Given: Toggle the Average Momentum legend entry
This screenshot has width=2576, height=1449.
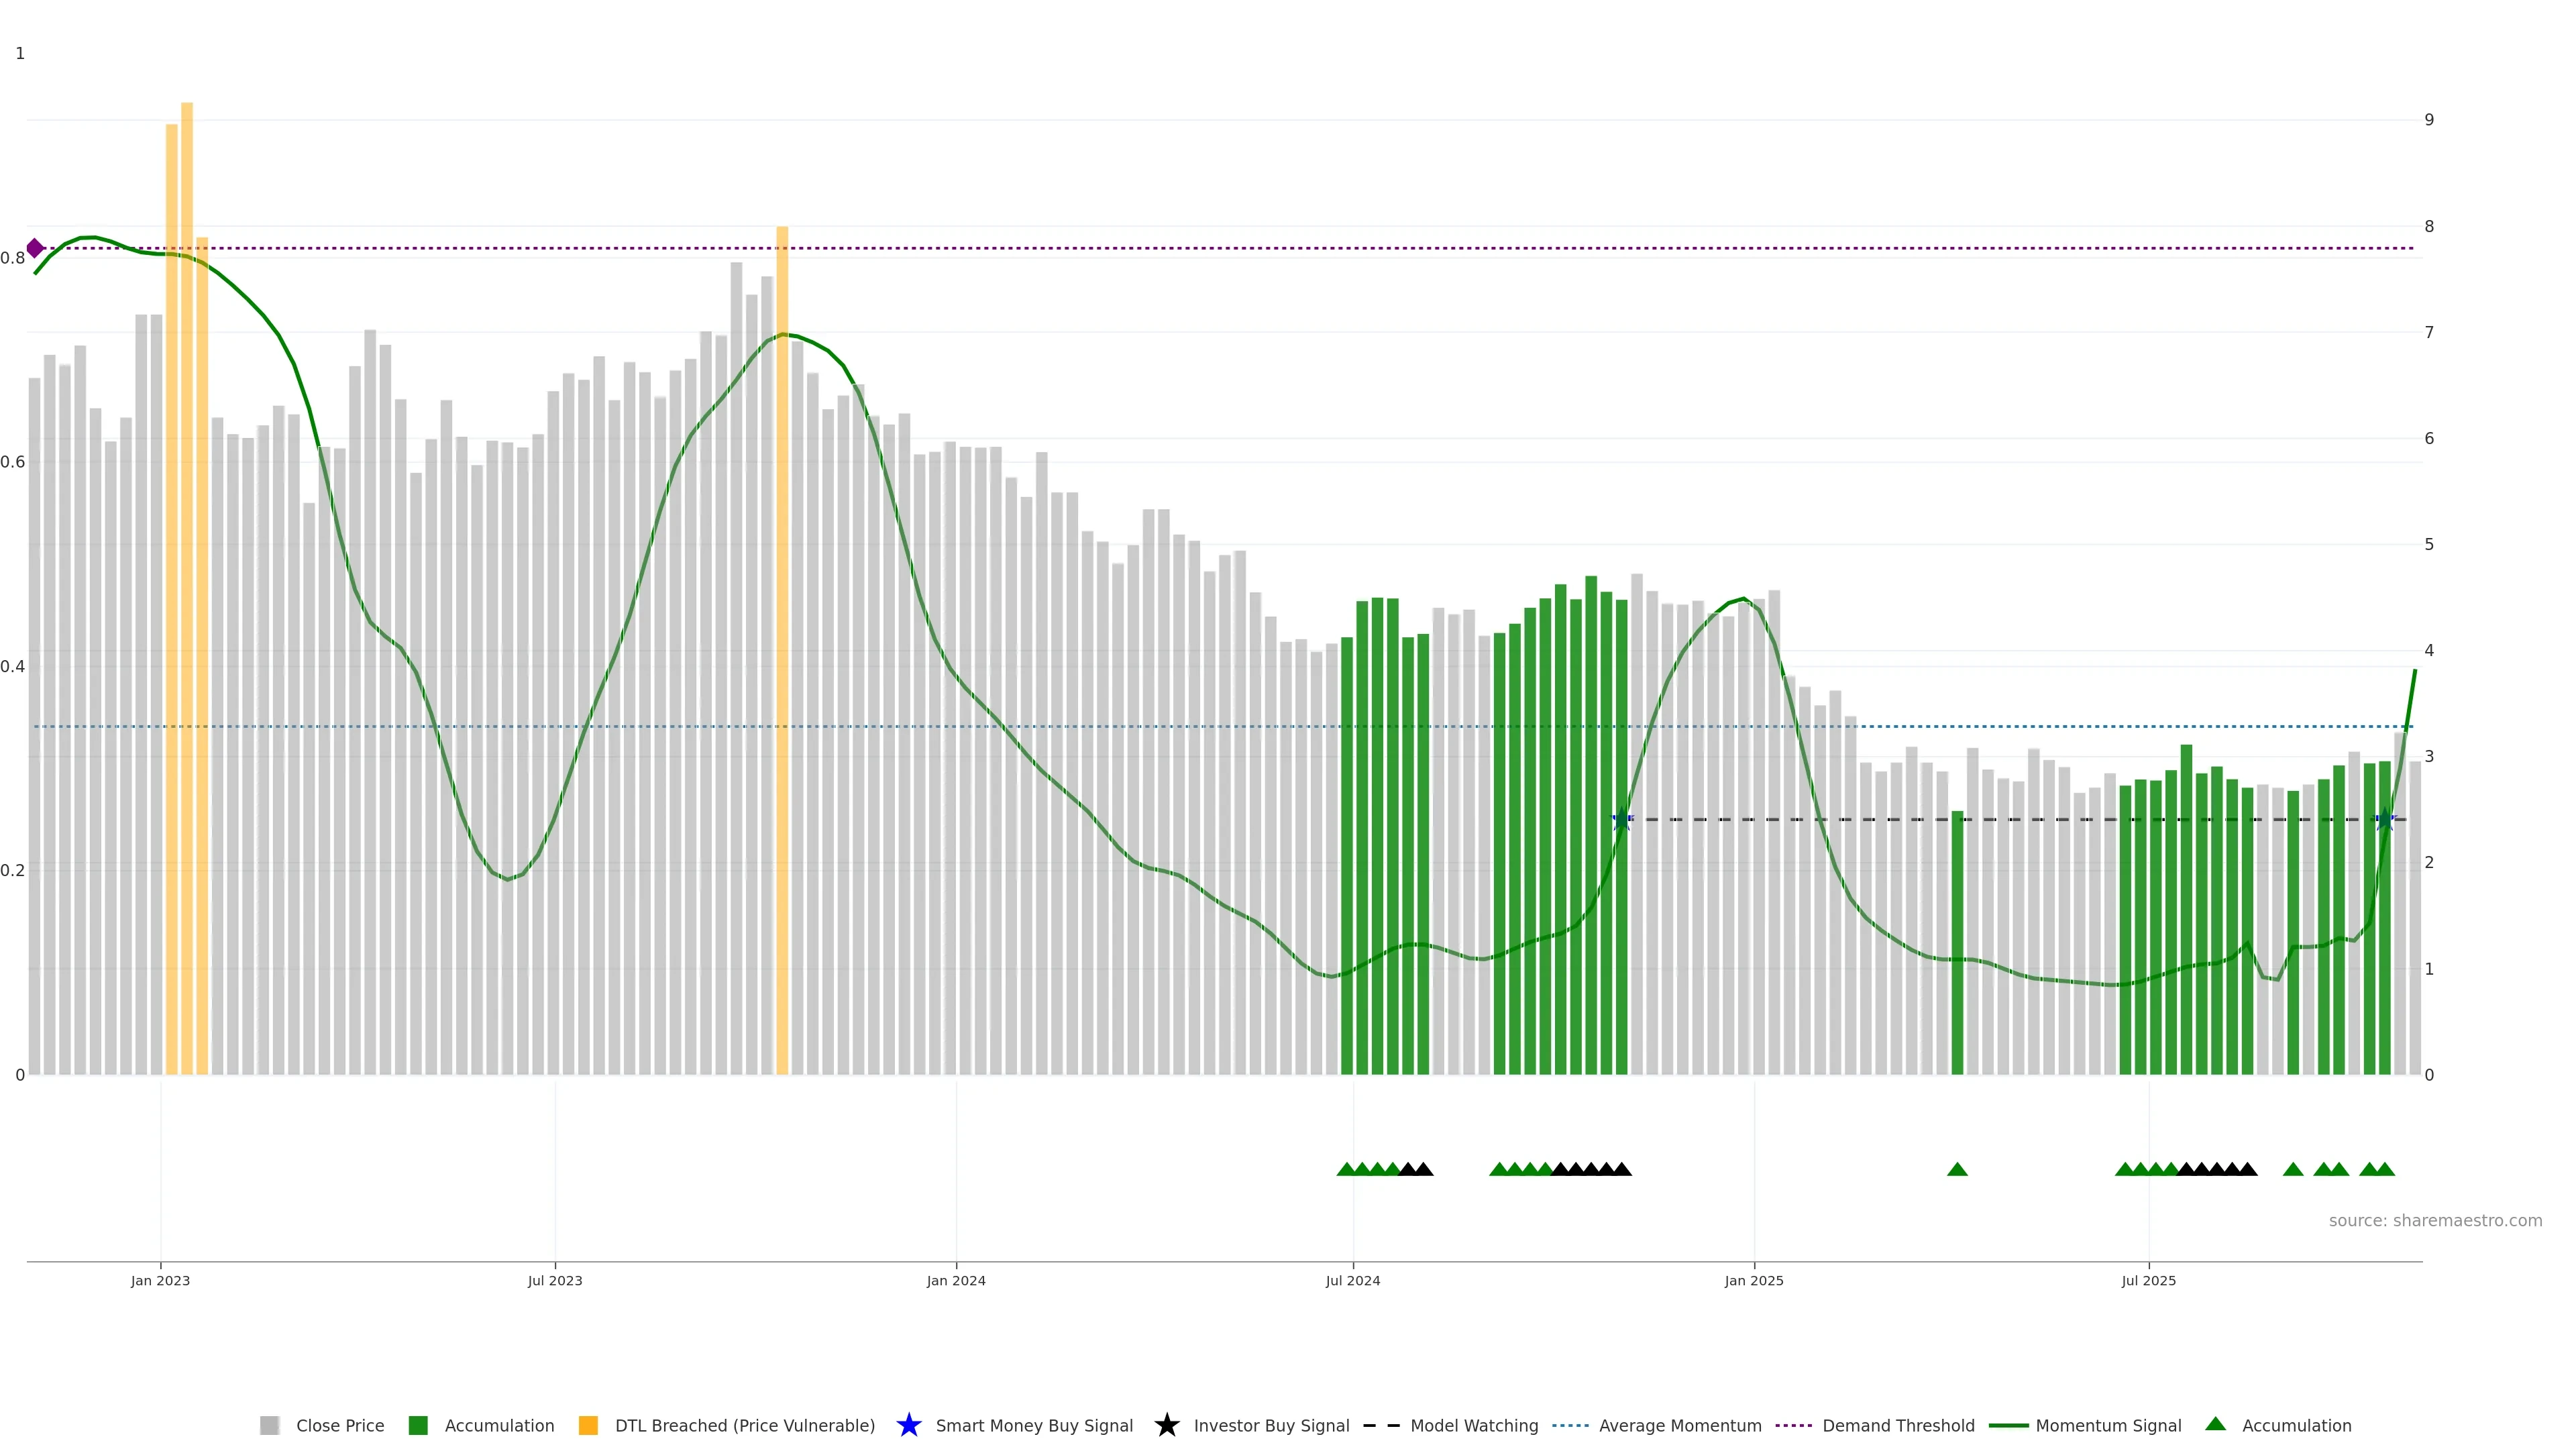Looking at the screenshot, I should (x=1680, y=1425).
